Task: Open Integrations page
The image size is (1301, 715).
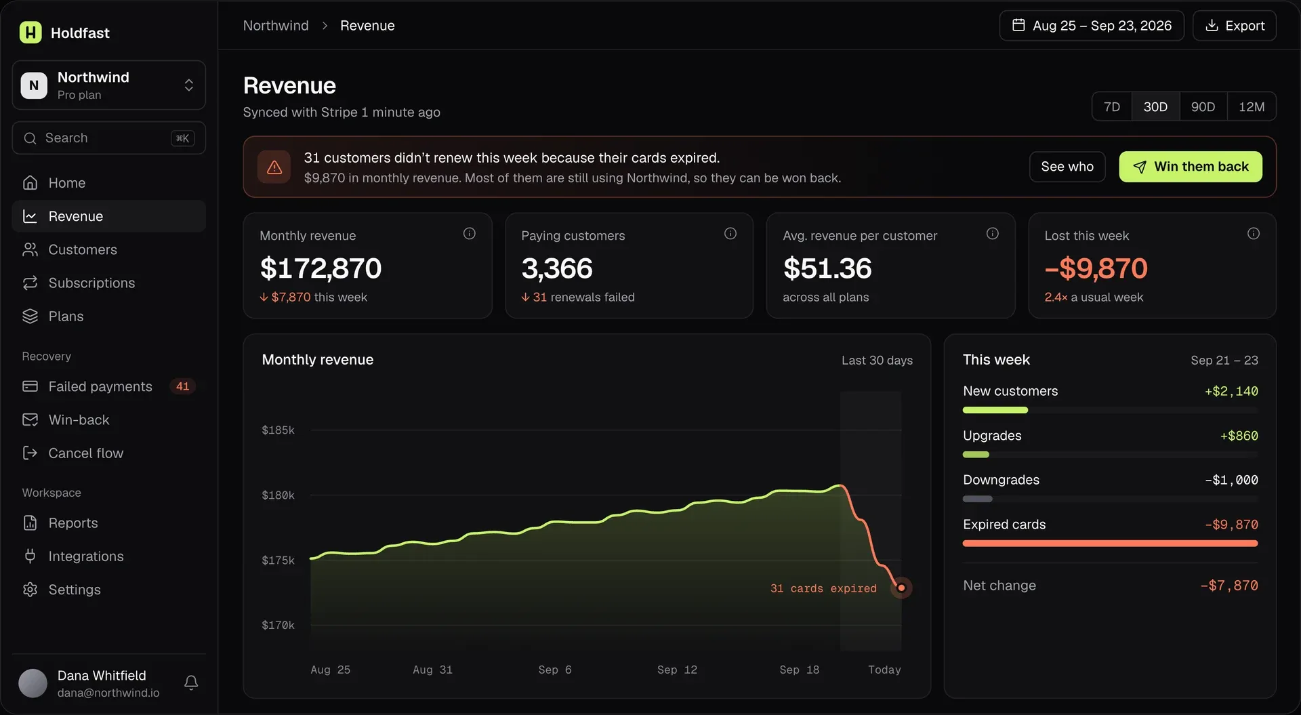Action: click(x=109, y=556)
